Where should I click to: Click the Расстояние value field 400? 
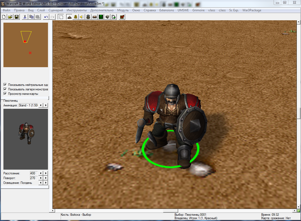pos(33,173)
